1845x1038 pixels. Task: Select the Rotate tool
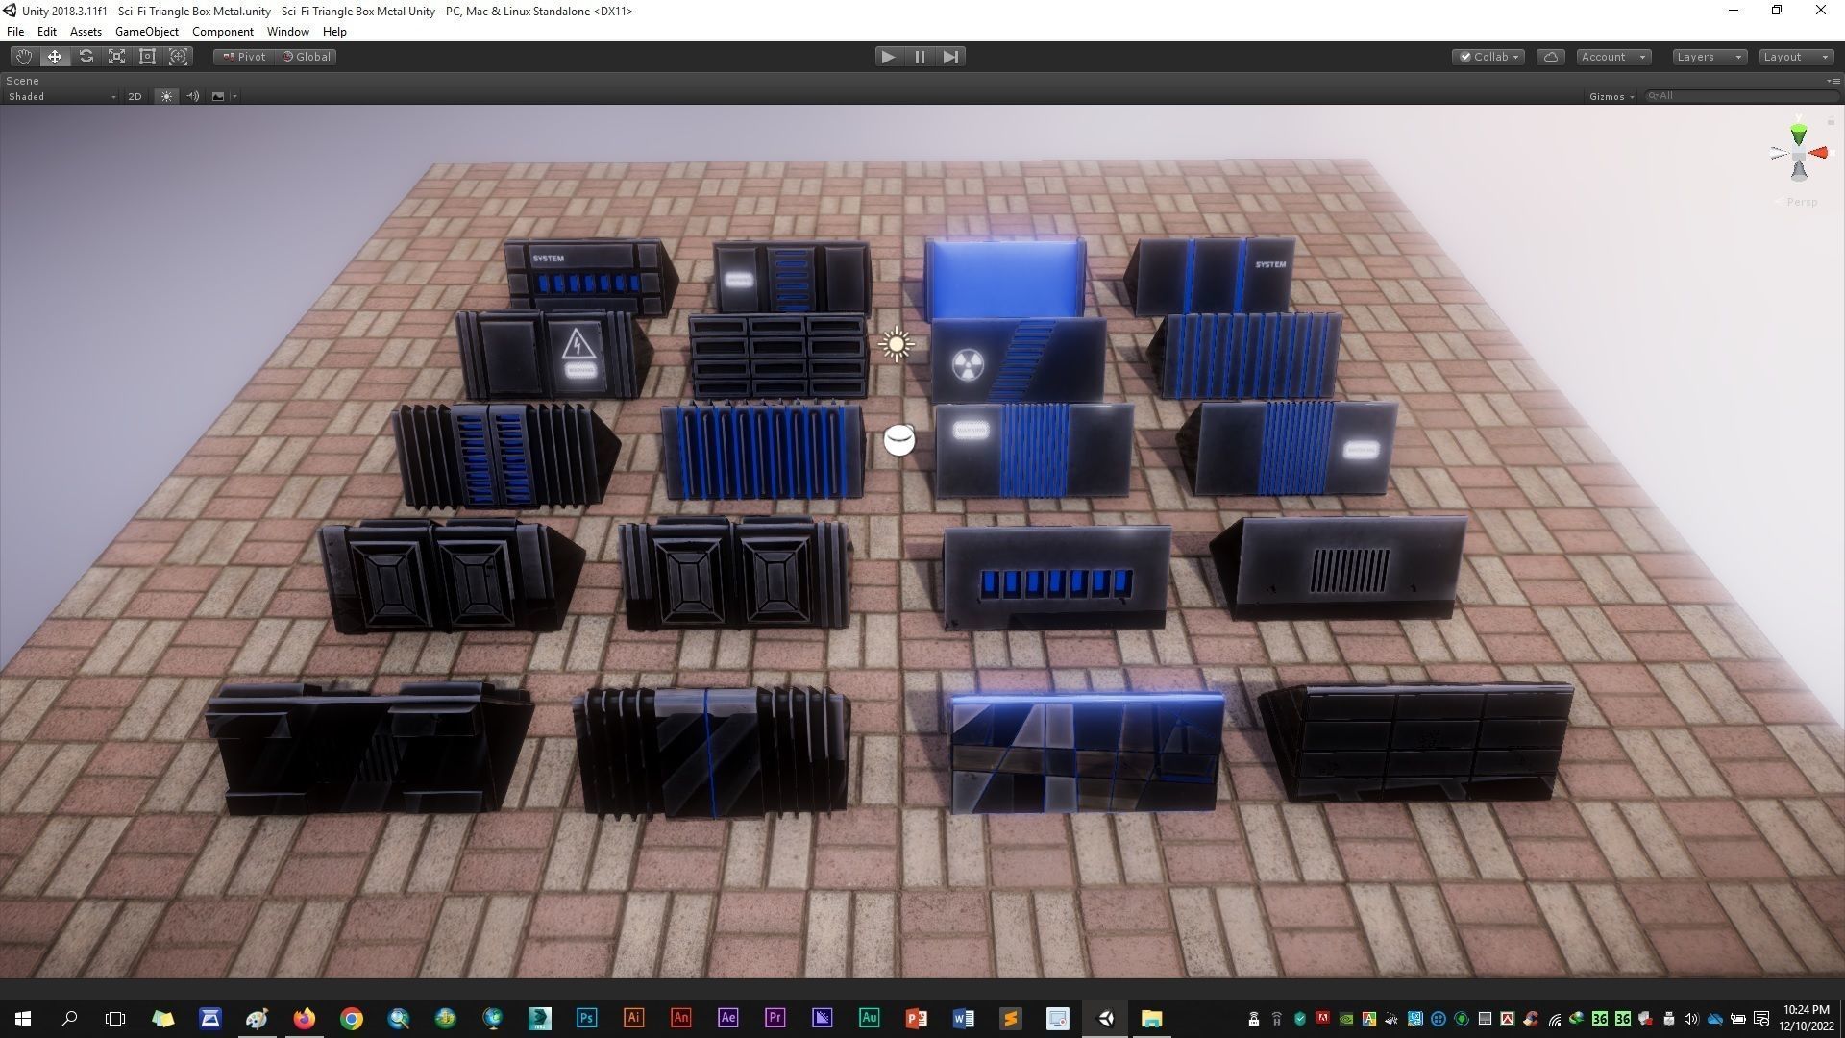(x=86, y=57)
